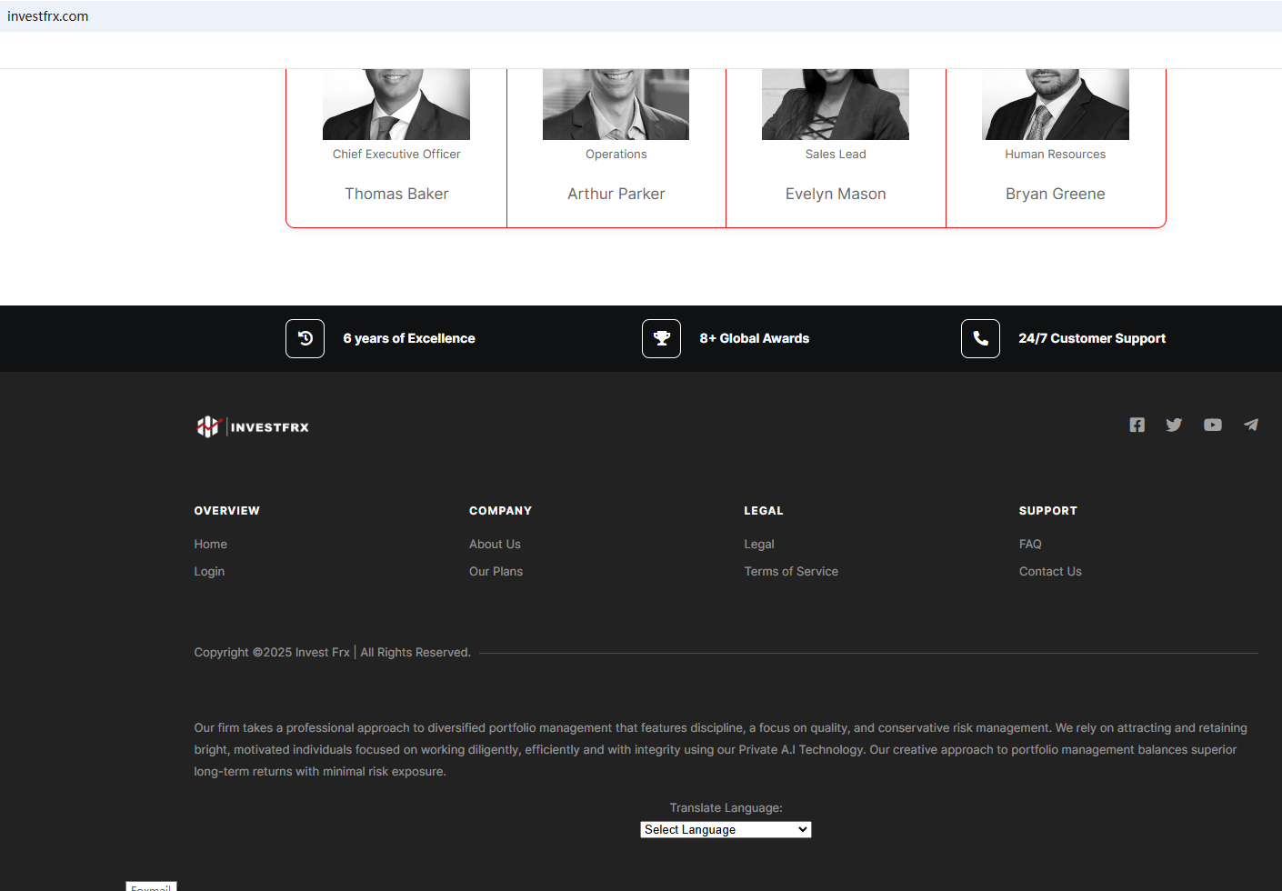This screenshot has height=891, width=1282.
Task: Open the YouTube social icon
Action: (1213, 425)
